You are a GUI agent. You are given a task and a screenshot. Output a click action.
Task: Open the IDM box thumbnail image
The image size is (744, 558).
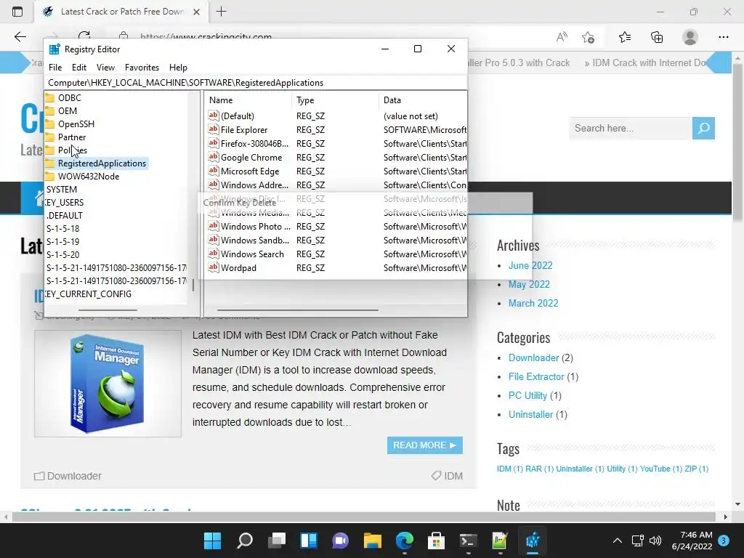pyautogui.click(x=108, y=384)
